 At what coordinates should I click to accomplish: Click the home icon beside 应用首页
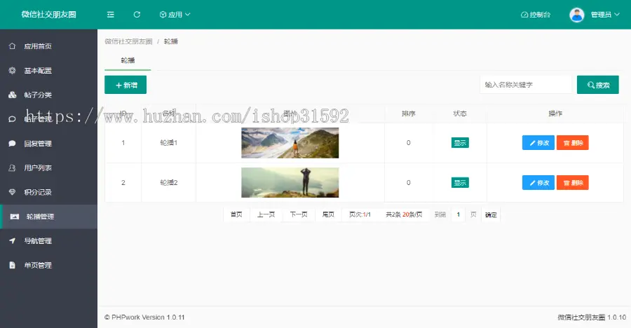click(12, 46)
